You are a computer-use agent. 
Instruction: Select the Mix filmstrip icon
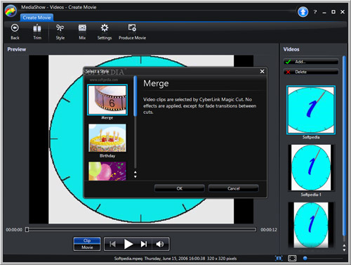pos(82,28)
